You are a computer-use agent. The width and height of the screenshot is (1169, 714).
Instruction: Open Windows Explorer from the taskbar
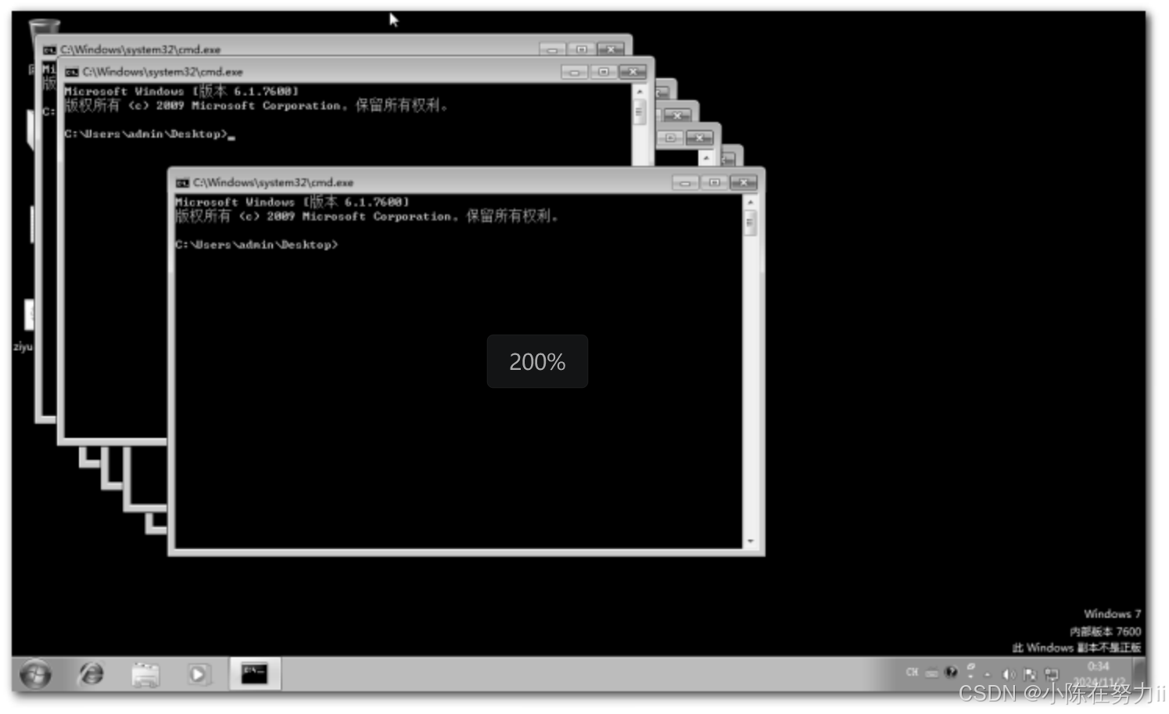tap(145, 674)
